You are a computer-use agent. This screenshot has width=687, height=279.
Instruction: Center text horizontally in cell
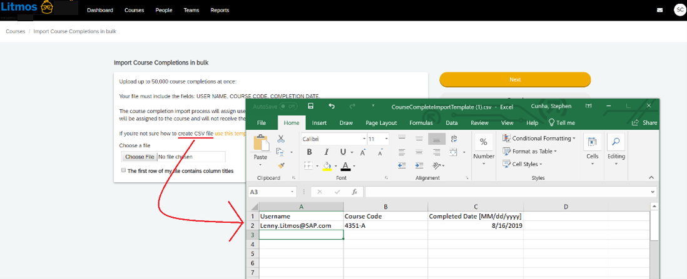click(419, 152)
